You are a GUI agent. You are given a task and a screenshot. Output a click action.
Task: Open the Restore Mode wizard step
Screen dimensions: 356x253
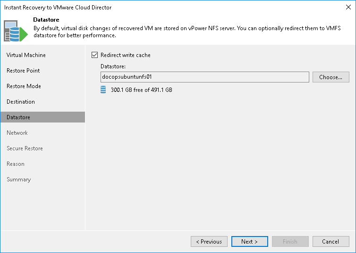tap(24, 86)
